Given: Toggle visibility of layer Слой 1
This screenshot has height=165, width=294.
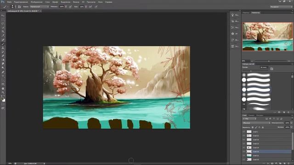Looking at the screenshot, I should tap(244, 132).
